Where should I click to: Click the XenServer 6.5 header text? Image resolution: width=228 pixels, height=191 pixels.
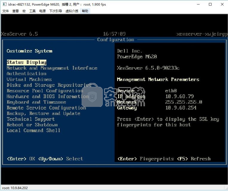[x=19, y=34]
